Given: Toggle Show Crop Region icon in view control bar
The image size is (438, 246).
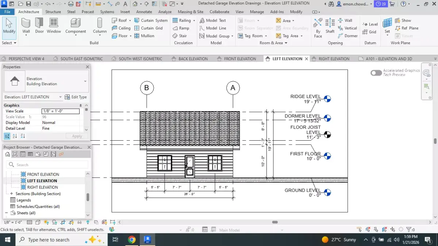Looking at the screenshot, I should coord(71,222).
